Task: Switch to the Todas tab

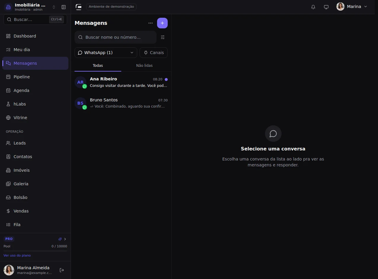Action: pyautogui.click(x=98, y=66)
